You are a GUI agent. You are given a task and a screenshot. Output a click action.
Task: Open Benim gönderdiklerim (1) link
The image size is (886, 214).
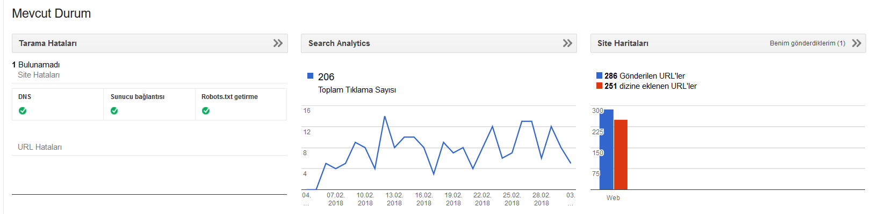(x=807, y=43)
